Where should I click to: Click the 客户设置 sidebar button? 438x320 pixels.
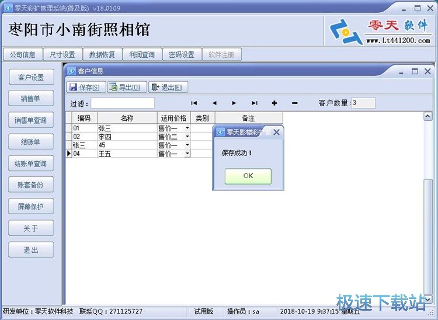(x=31, y=77)
